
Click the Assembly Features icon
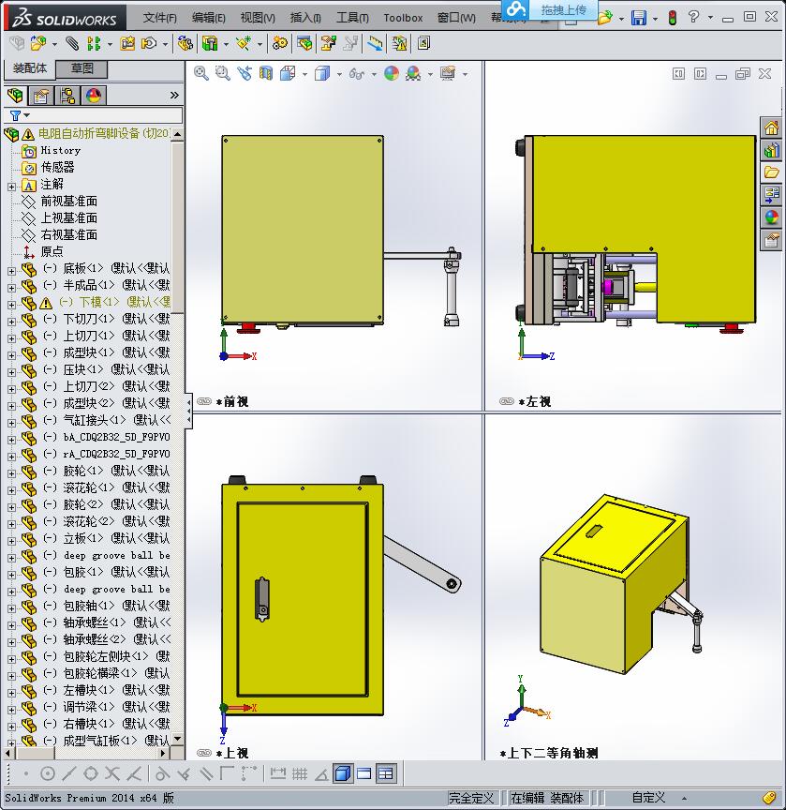click(x=210, y=43)
